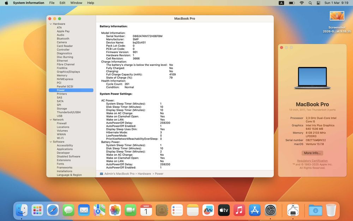Screen dimensions: 353x221
Task: Select Graphics/Displays in sidebar
Action: (68, 72)
